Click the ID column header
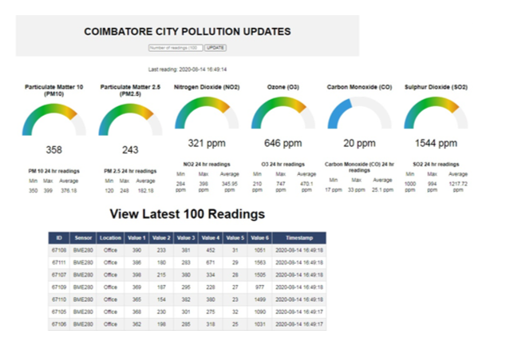The image size is (510, 350). click(59, 238)
